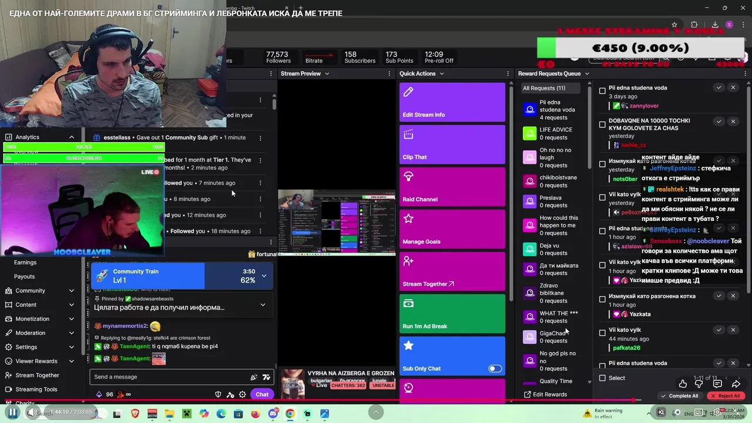Check the box for zannylover's 3 days ago request
The height and width of the screenshot is (423, 752).
602,91
